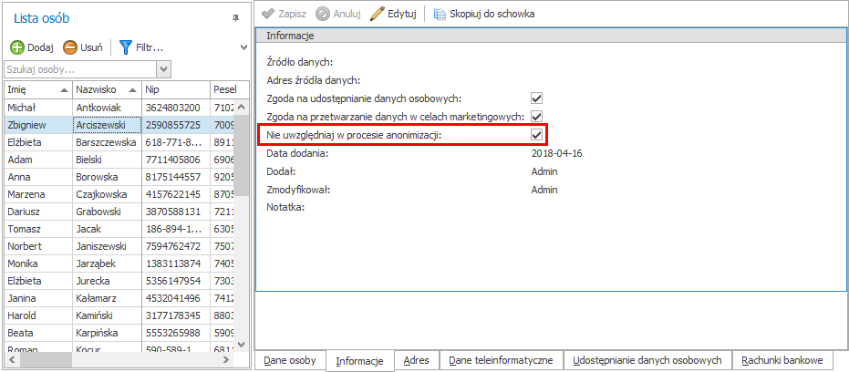849x372 pixels.
Task: Open the Szukaj osoby dropdown arrow
Action: (164, 69)
